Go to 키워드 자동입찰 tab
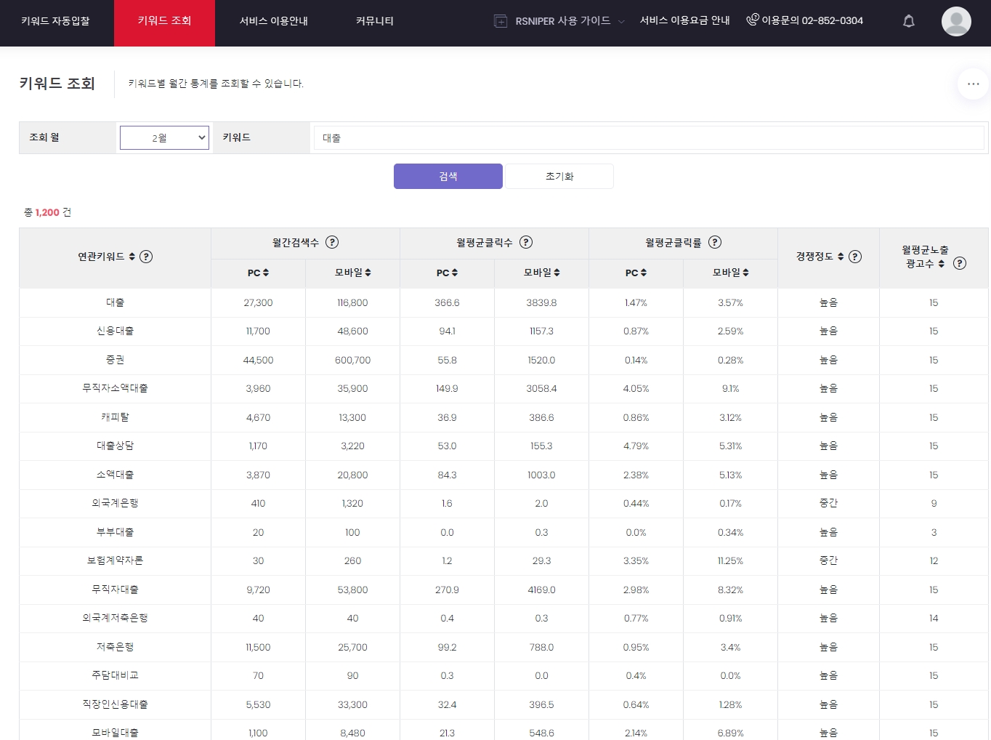This screenshot has height=740, width=991. pos(56,21)
